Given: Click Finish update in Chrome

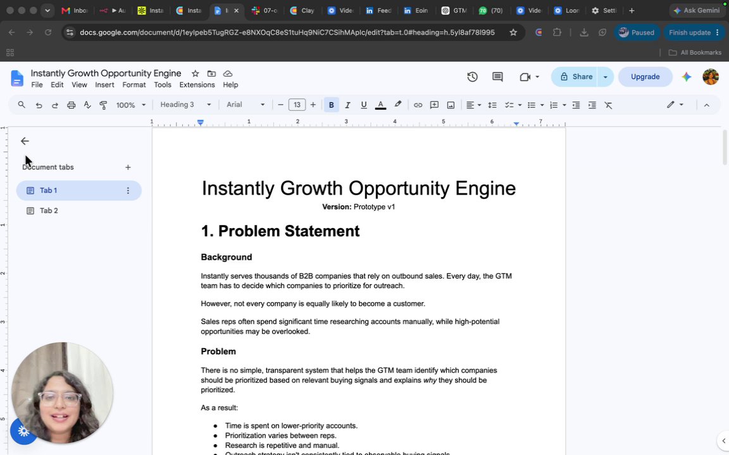Looking at the screenshot, I should tap(694, 32).
